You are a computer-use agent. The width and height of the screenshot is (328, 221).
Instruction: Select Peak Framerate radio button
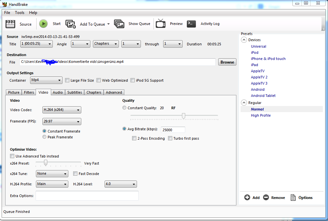(x=44, y=137)
